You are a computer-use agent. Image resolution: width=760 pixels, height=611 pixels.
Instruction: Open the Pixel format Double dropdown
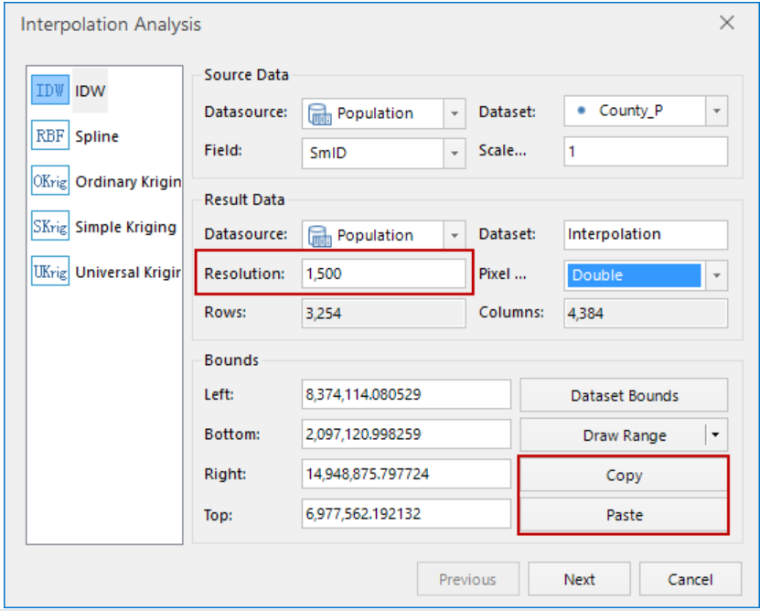pyautogui.click(x=717, y=275)
